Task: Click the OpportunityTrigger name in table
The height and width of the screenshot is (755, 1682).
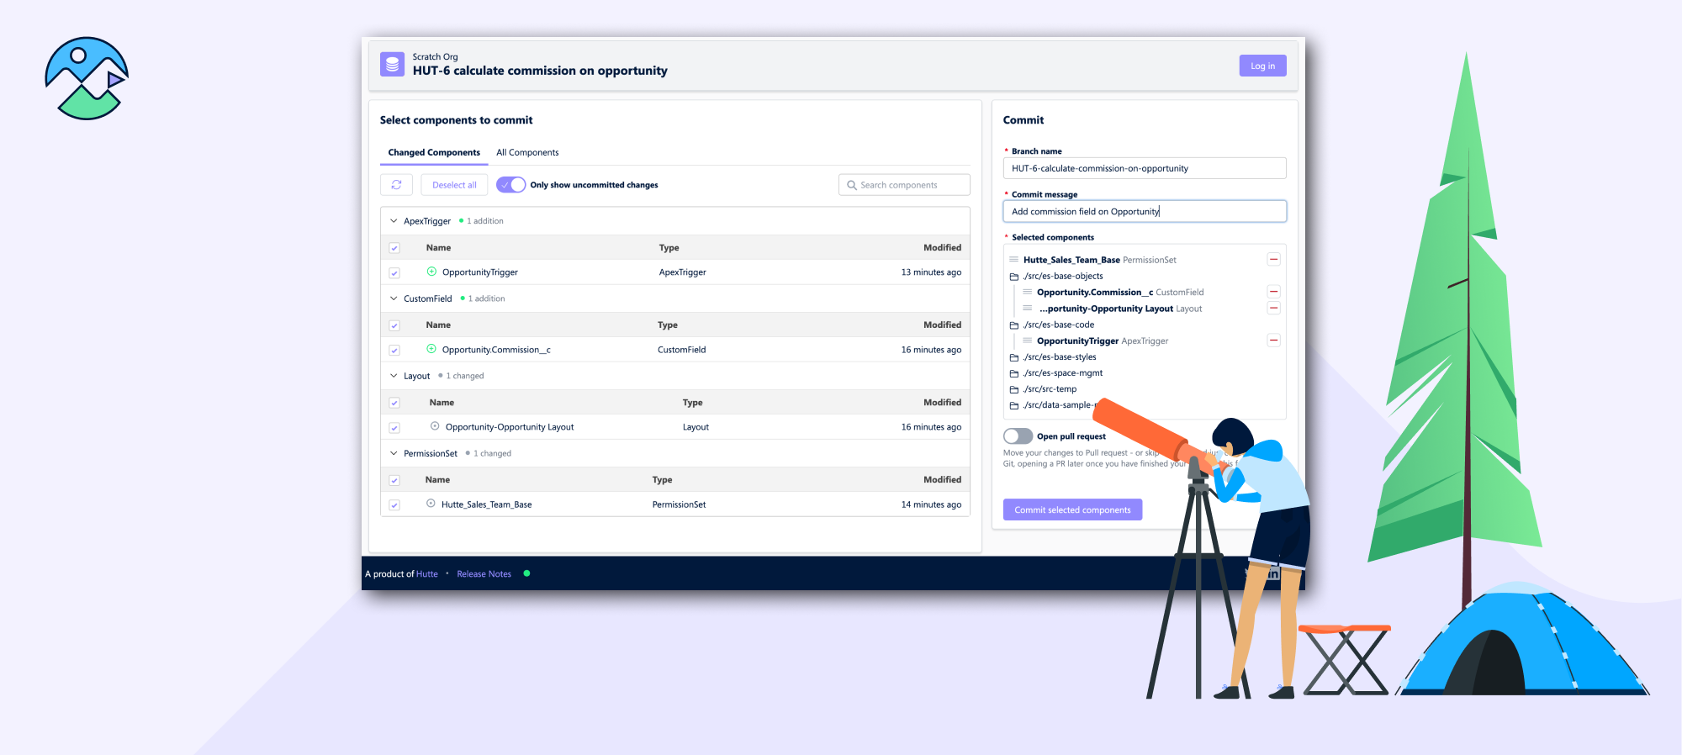Action: pyautogui.click(x=480, y=272)
